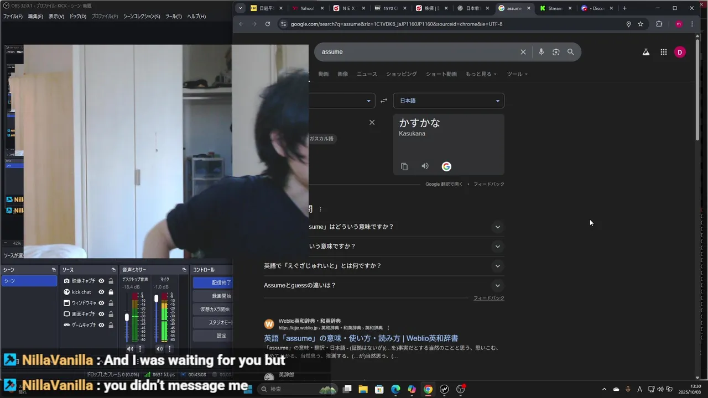Viewport: 708px width, 398px height.
Task: Hide the ゲームキャプチャ source
Action: (101, 325)
